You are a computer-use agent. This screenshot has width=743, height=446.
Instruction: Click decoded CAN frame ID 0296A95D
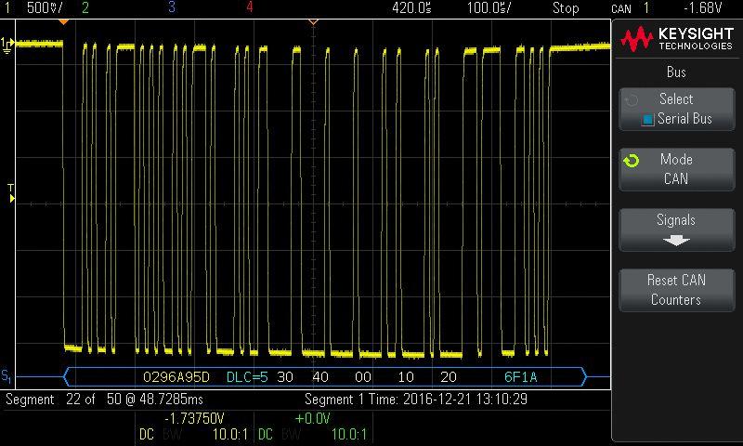pyautogui.click(x=178, y=377)
